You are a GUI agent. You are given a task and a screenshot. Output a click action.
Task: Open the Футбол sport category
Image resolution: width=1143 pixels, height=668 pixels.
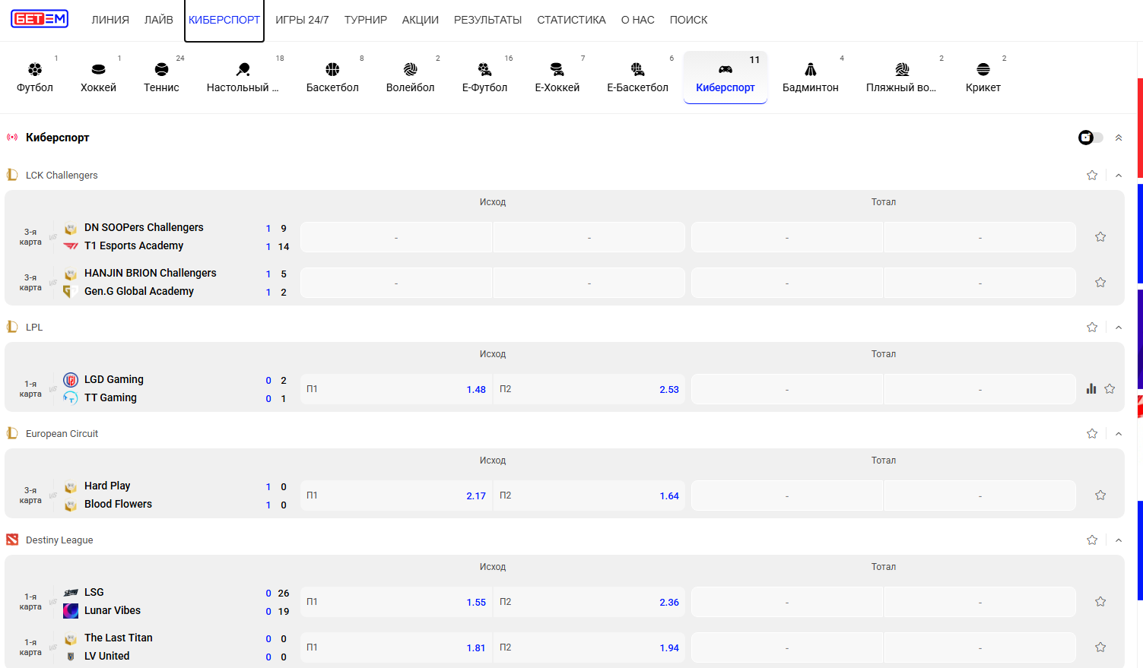click(x=35, y=78)
